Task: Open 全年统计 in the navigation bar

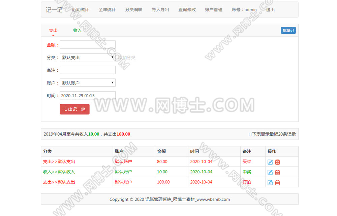Action: pyautogui.click(x=107, y=10)
